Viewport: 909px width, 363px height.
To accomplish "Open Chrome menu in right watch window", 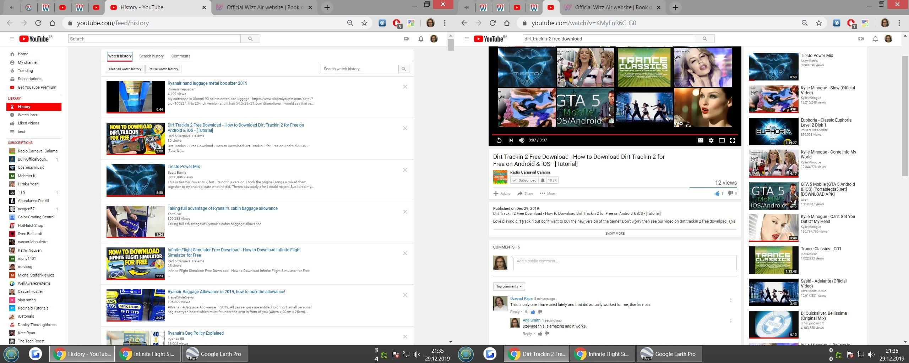I will (x=899, y=23).
